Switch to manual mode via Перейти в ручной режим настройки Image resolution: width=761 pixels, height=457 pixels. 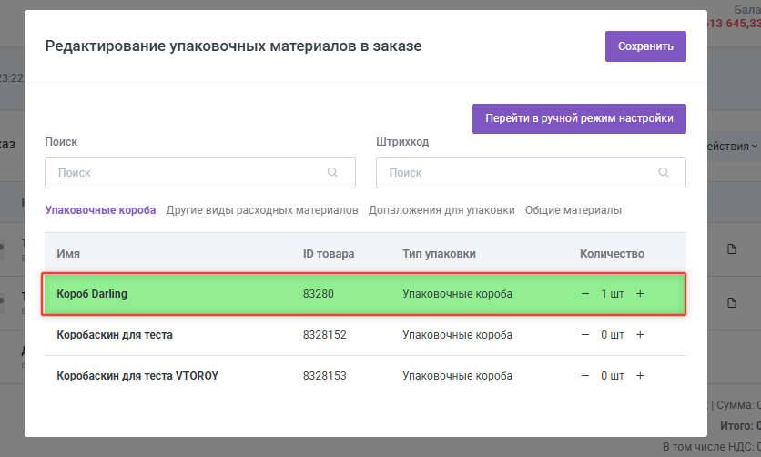[x=579, y=118]
